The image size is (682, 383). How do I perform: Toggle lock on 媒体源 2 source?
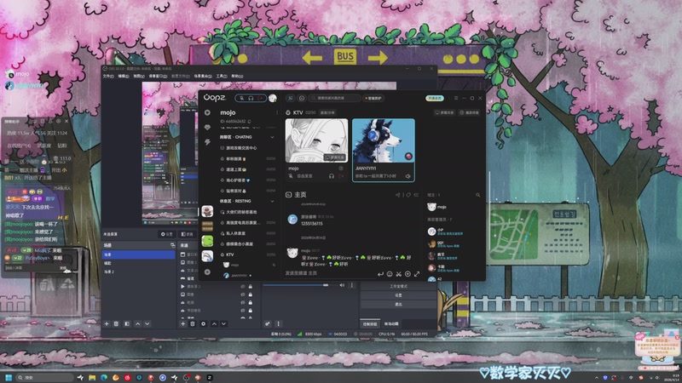click(x=250, y=287)
